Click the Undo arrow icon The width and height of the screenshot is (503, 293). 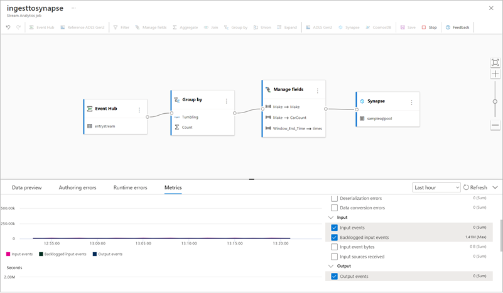click(8, 27)
